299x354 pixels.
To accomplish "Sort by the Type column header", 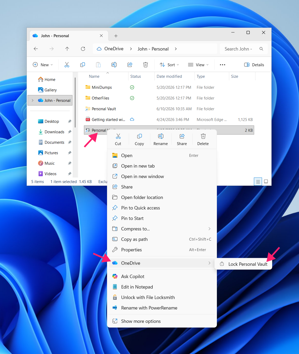I will 201,76.
